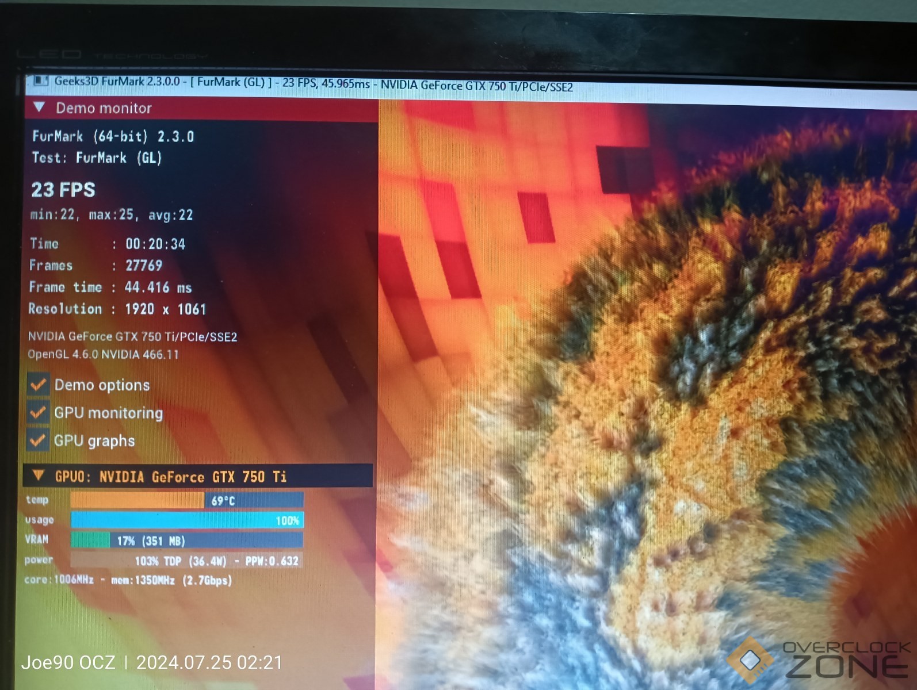
Task: Click the large 23 FPS readout
Action: click(63, 190)
